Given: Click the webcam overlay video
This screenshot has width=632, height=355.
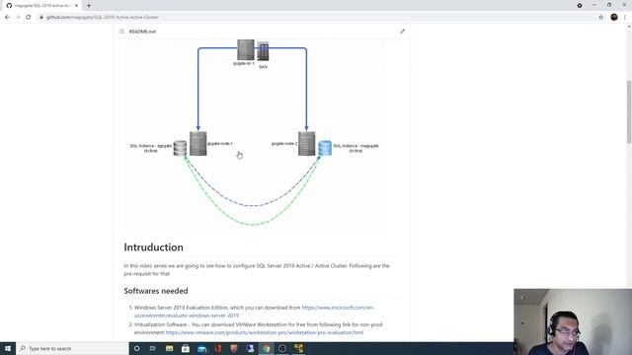Looking at the screenshot, I should click(x=573, y=321).
